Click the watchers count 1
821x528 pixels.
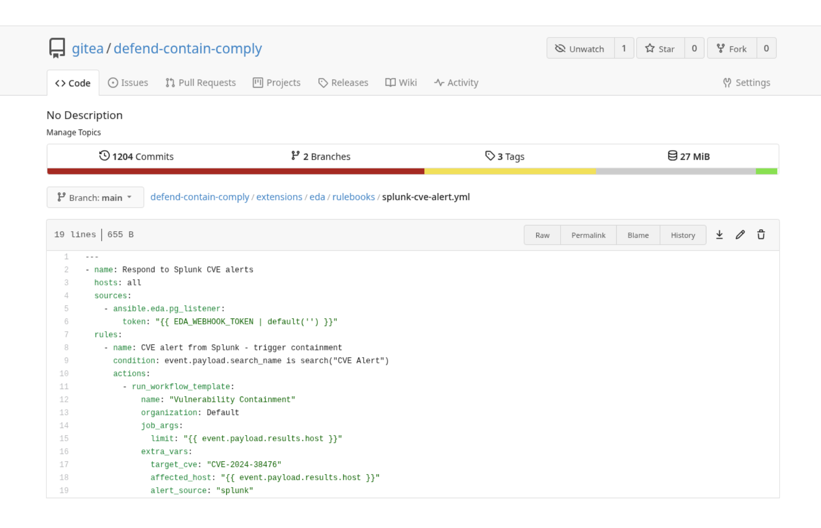click(x=624, y=48)
